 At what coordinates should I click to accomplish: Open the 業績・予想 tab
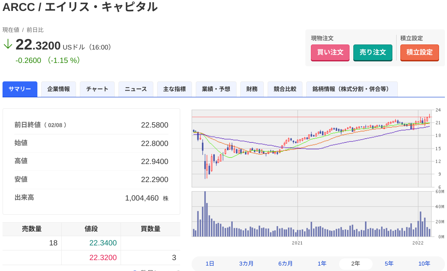click(216, 89)
